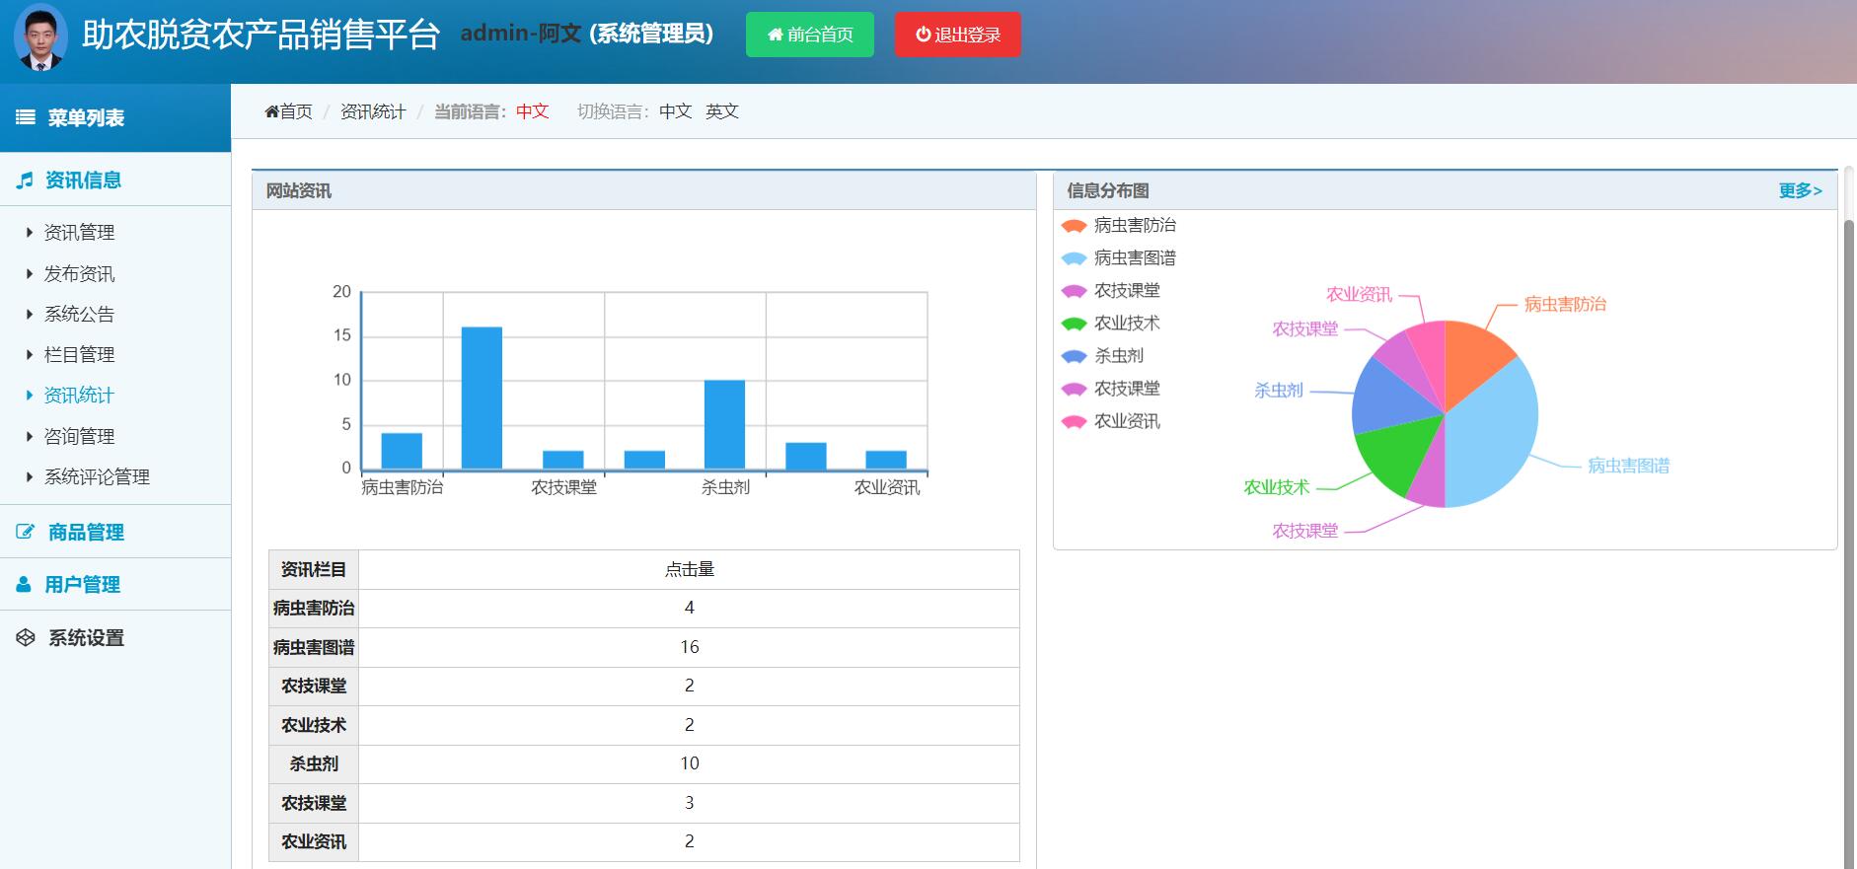Image resolution: width=1857 pixels, height=869 pixels.
Task: Open the 栏目管理 menu item
Action: coord(79,355)
